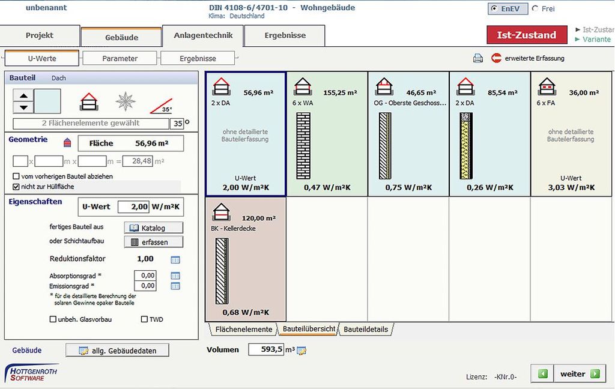Open the Absorptionsgrad lookup icon
Image resolution: width=615 pixels, height=389 pixels.
(175, 276)
